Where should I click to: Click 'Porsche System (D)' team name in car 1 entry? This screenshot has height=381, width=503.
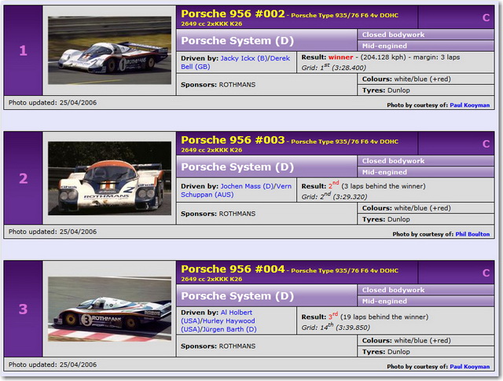tap(237, 41)
